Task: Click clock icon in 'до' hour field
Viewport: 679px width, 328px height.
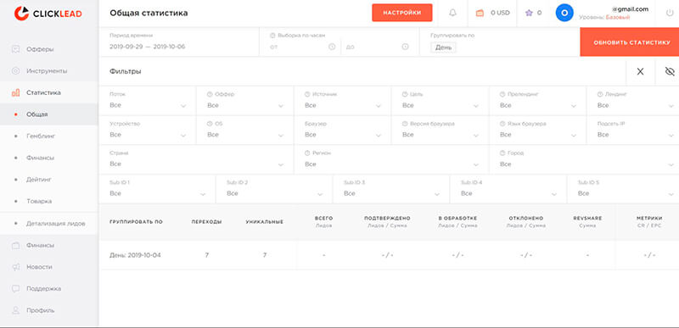Action: pos(406,47)
